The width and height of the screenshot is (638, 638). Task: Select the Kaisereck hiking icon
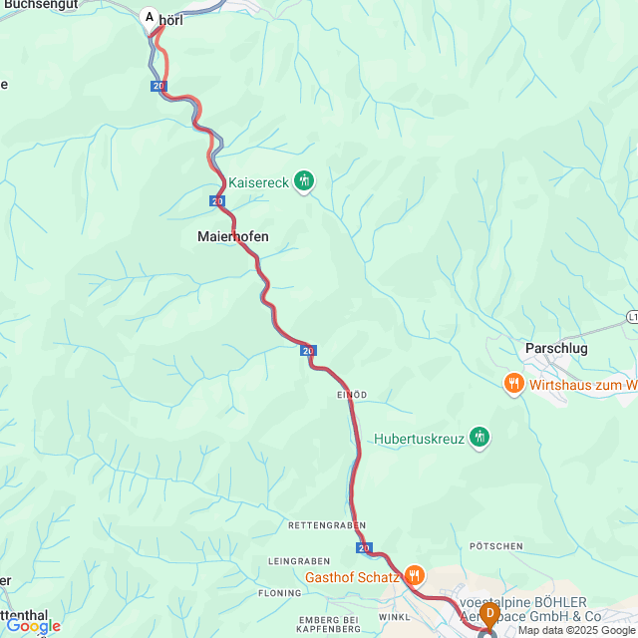point(304,180)
